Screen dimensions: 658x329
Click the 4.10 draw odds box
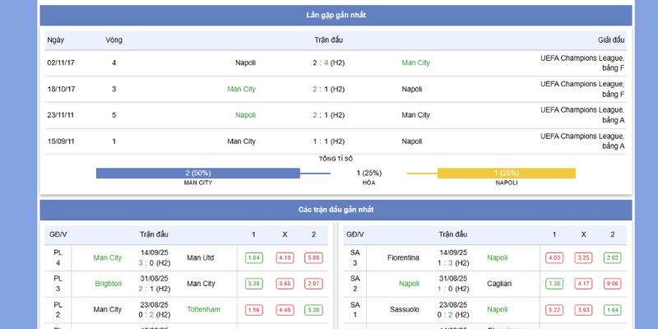tap(285, 257)
